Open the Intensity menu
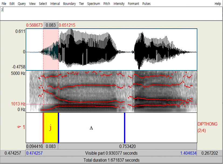 pyautogui.click(x=119, y=4)
